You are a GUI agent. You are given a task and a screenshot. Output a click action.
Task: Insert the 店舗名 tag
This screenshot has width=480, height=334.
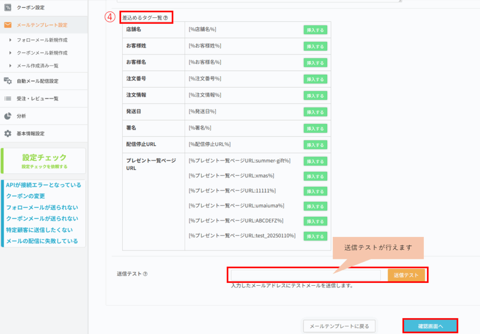pos(315,30)
